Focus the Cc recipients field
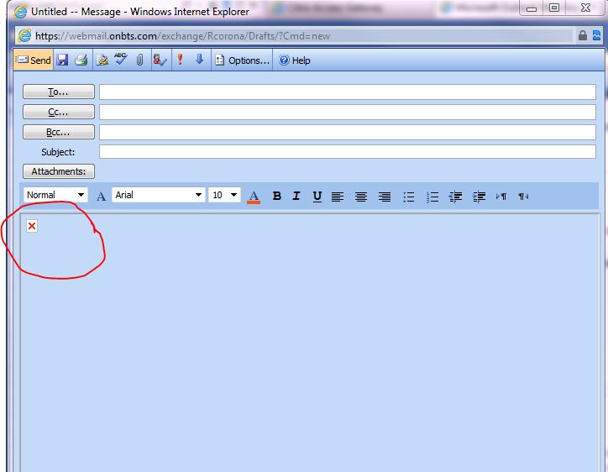 point(348,112)
